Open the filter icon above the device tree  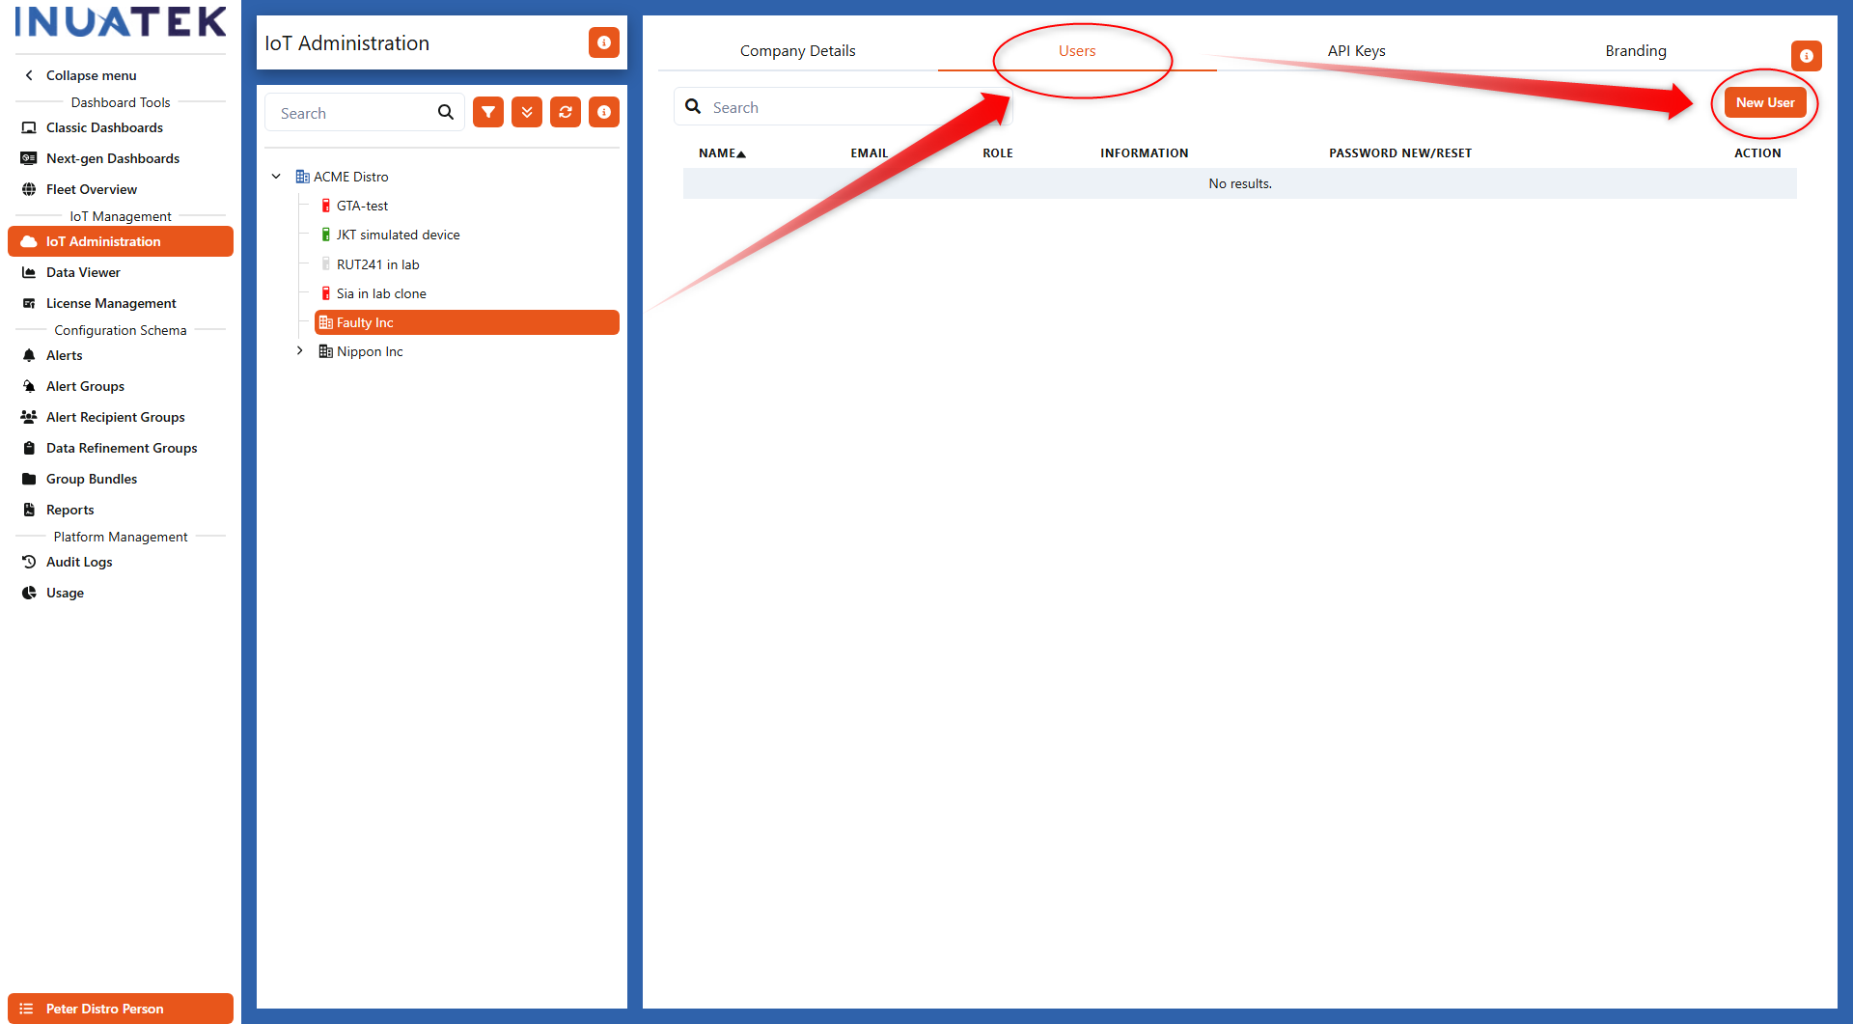(487, 111)
